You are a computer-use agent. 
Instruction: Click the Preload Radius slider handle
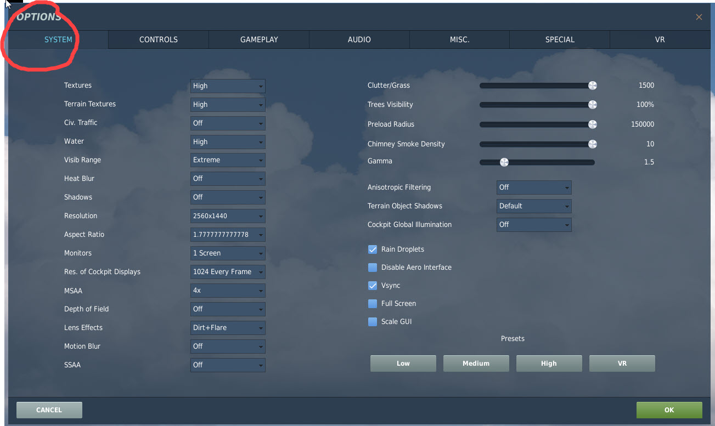point(592,124)
